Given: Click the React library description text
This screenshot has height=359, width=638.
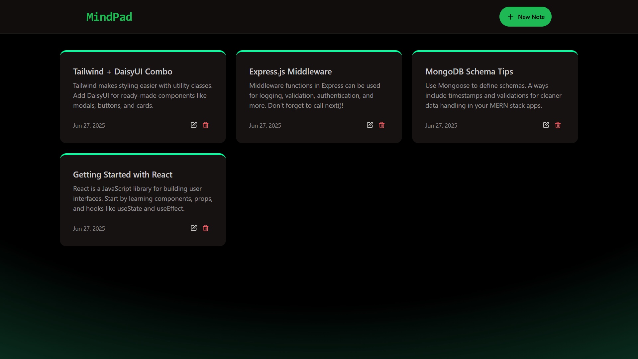Looking at the screenshot, I should click(x=143, y=198).
